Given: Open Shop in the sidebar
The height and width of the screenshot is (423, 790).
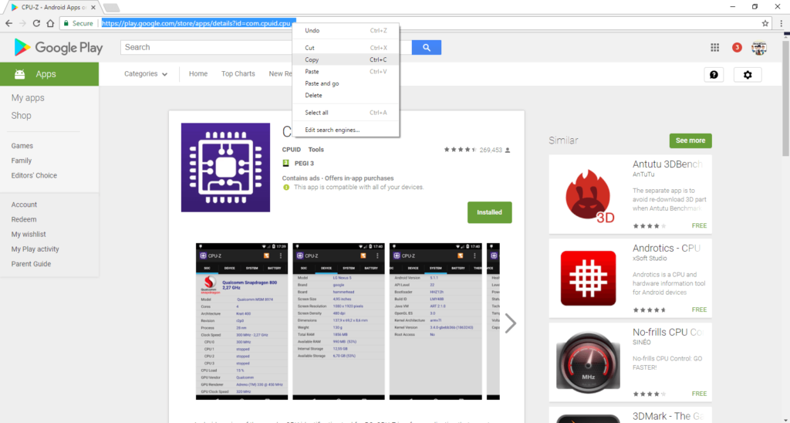Looking at the screenshot, I should click(x=21, y=116).
